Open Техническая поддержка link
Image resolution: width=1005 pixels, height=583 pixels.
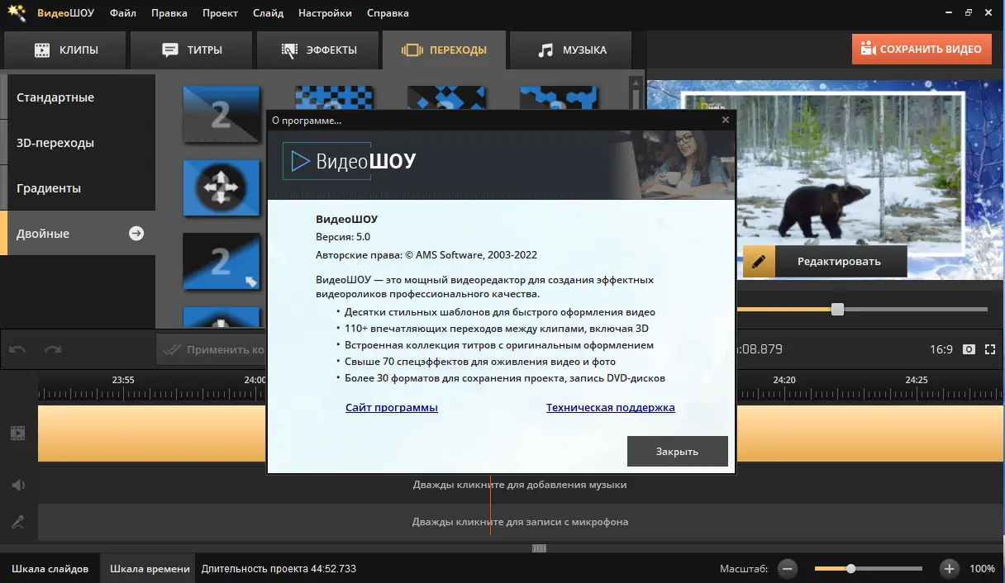[610, 407]
